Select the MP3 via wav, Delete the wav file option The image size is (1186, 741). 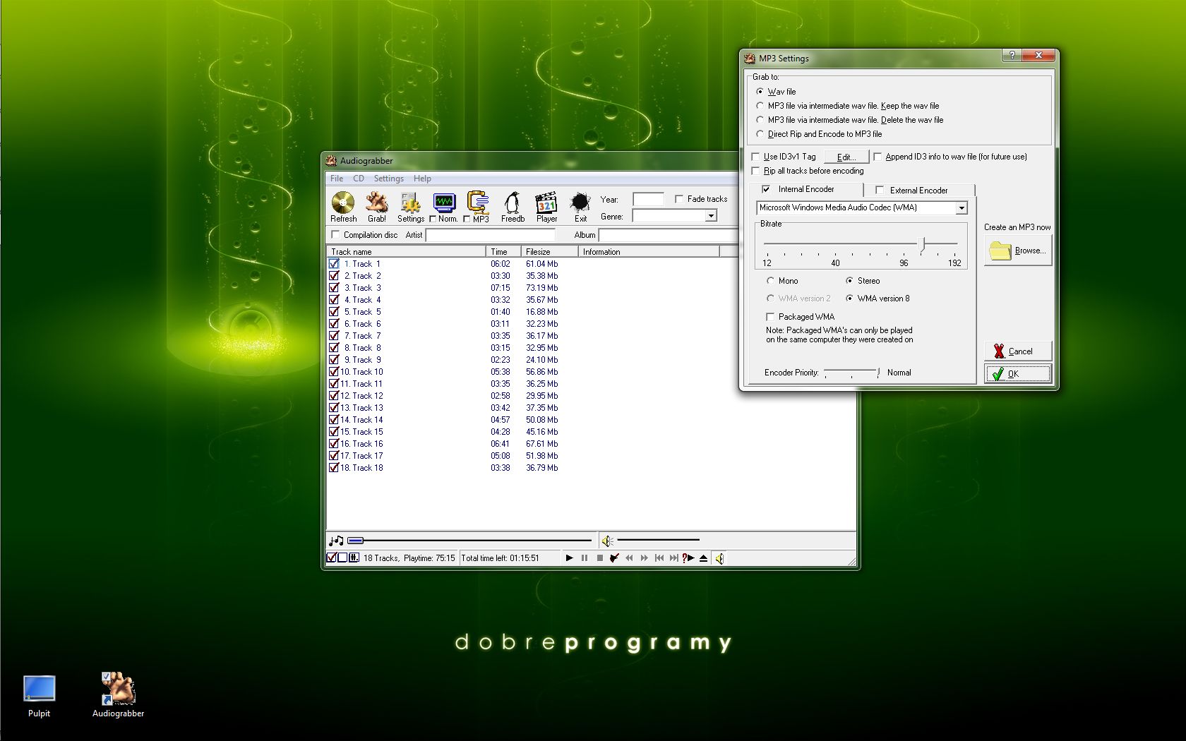tap(760, 120)
